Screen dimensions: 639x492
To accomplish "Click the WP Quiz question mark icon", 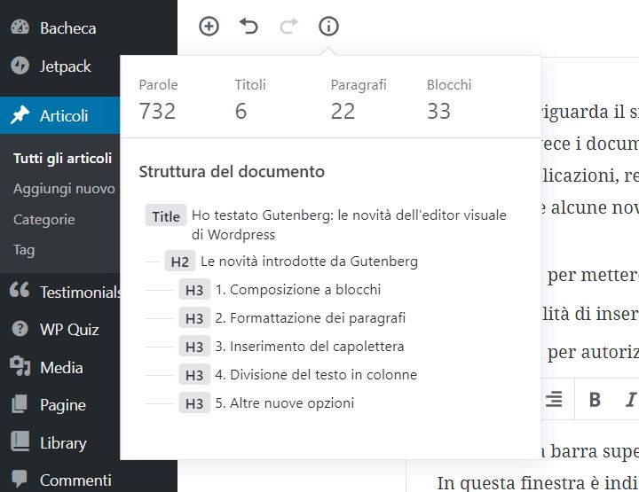I will [20, 328].
